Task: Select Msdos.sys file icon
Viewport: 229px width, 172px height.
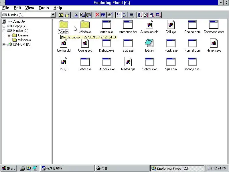Action: tap(128, 62)
